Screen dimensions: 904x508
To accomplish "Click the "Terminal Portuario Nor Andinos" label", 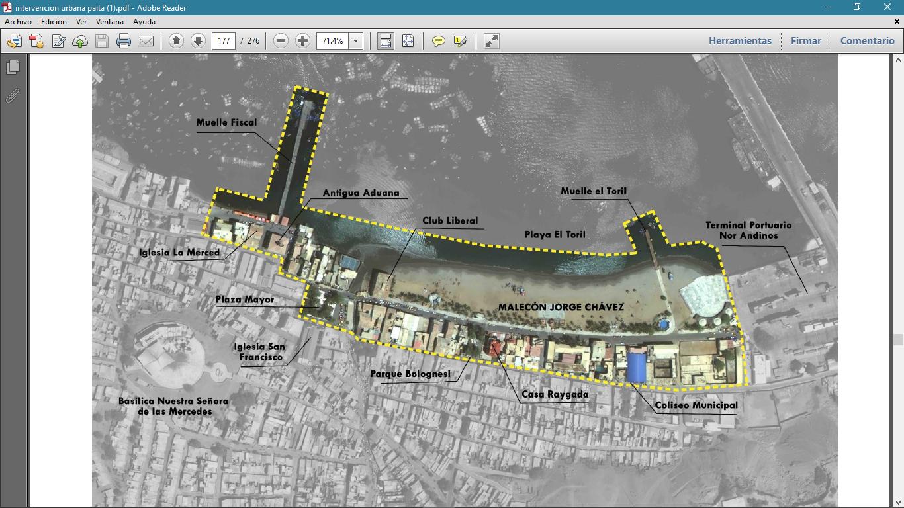I will coord(748,230).
